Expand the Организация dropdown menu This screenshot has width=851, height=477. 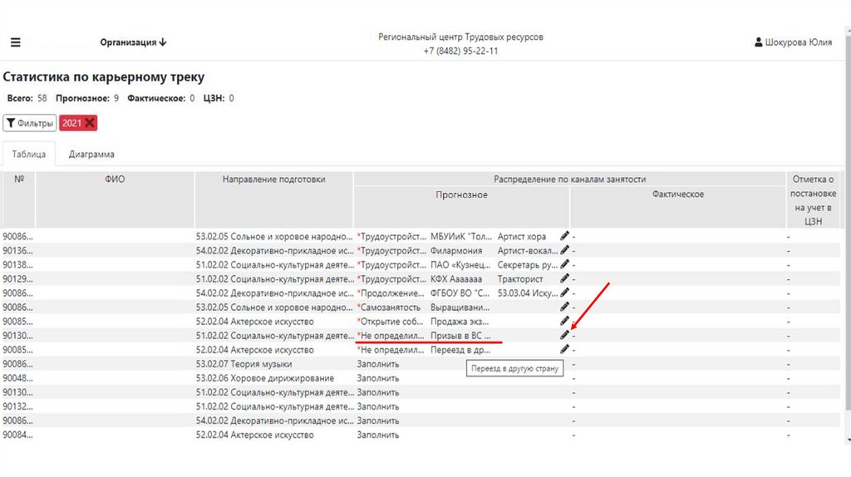pyautogui.click(x=133, y=42)
